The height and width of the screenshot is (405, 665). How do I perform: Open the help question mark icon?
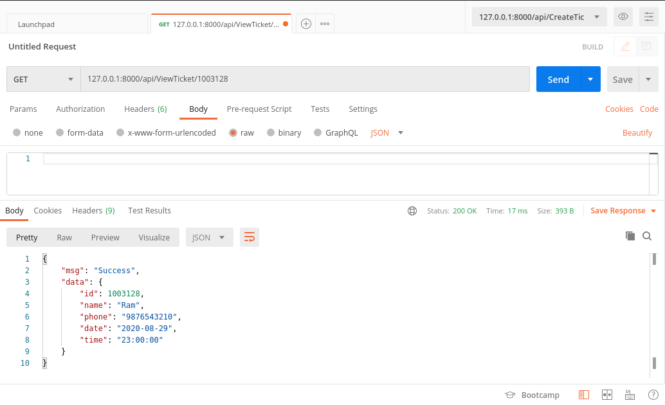coord(653,395)
